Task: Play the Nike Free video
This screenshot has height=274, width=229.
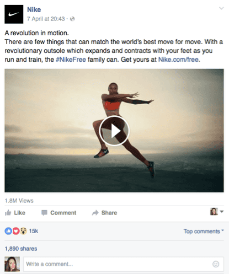Action: [114, 131]
